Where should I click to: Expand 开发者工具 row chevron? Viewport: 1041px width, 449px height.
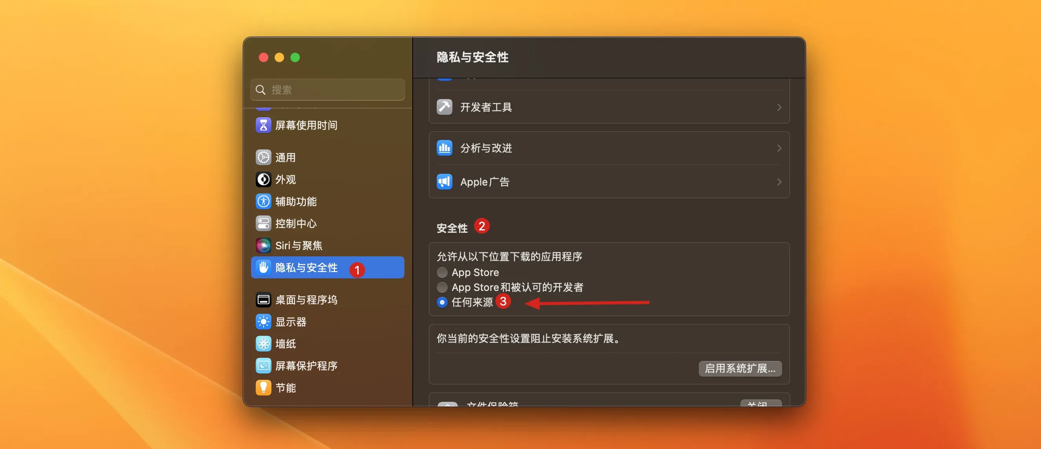(x=779, y=107)
